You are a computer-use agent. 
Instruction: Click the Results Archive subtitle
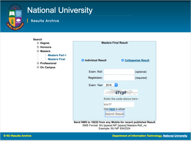45,21
